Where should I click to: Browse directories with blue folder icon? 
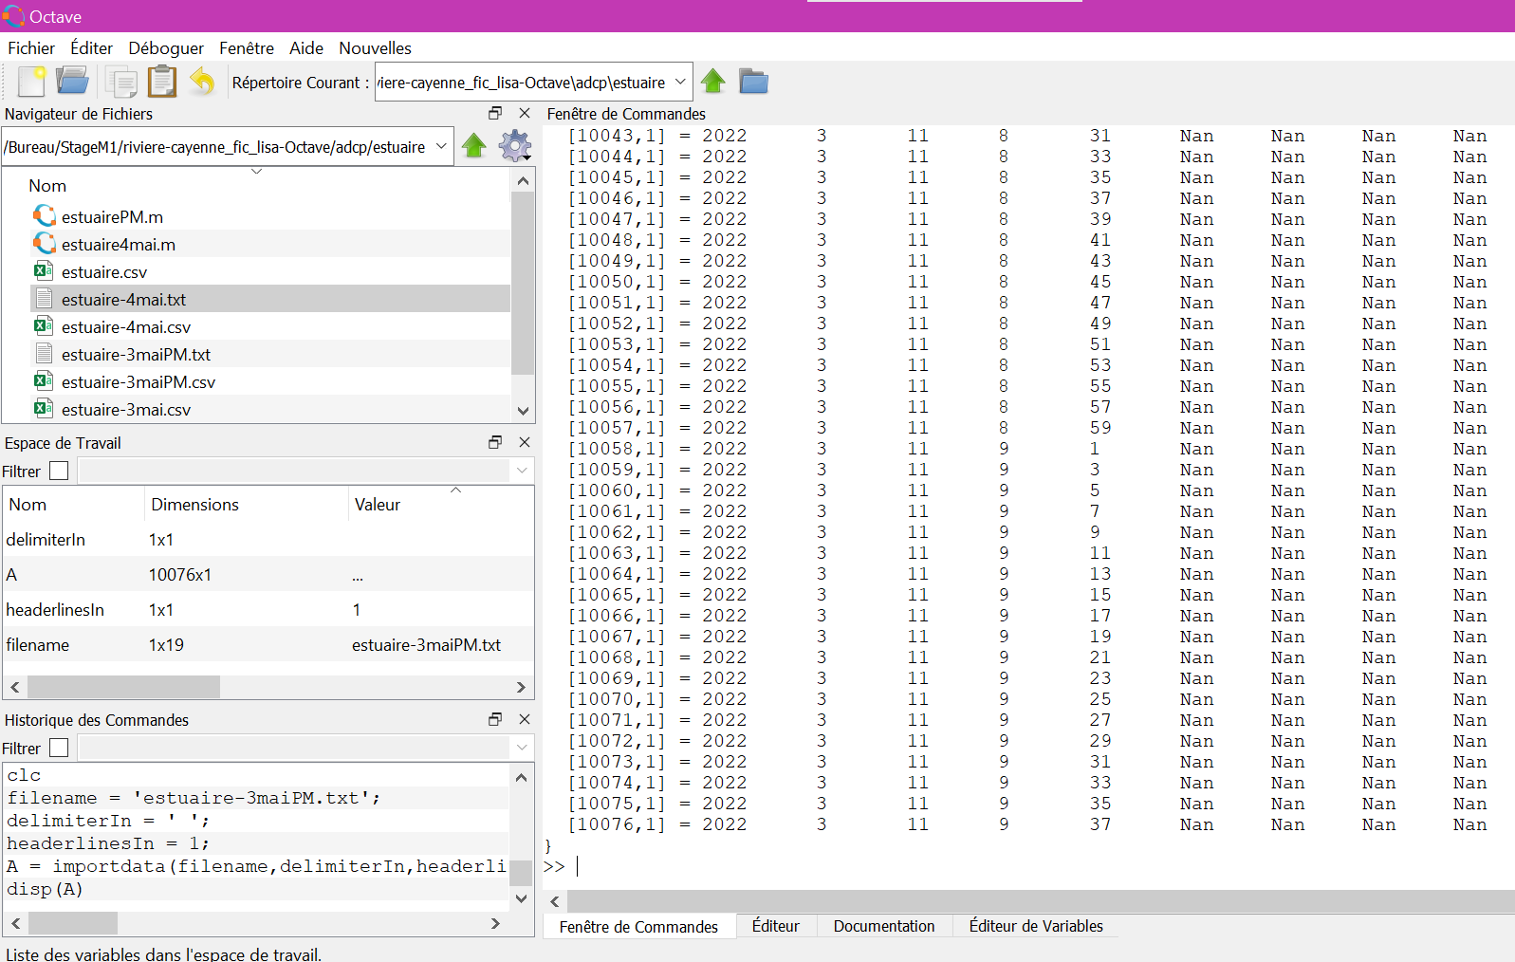click(x=753, y=83)
